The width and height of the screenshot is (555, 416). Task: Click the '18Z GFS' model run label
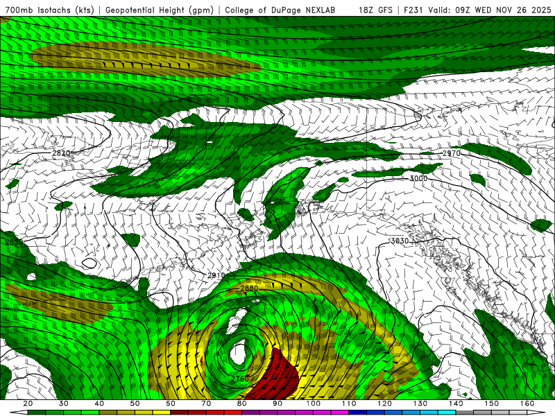[x=375, y=10]
